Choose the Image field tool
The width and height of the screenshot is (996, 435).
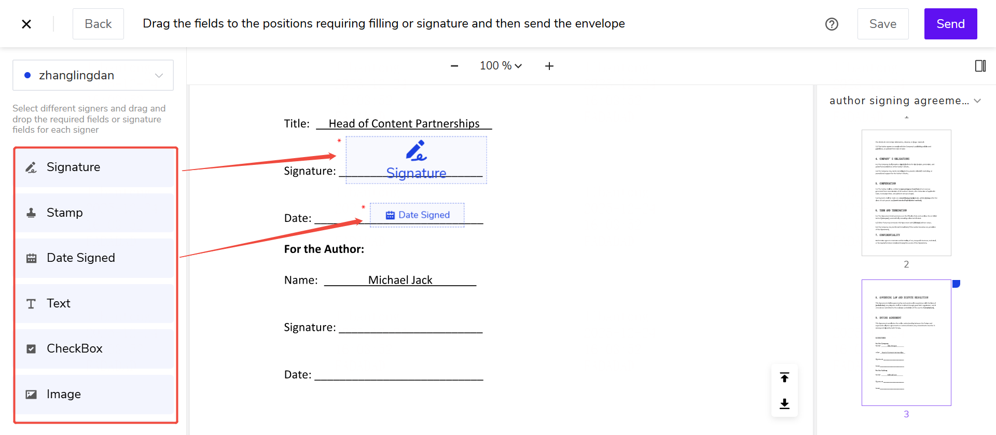pos(94,394)
